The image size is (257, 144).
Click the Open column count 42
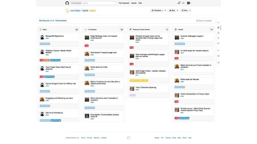[77, 29]
